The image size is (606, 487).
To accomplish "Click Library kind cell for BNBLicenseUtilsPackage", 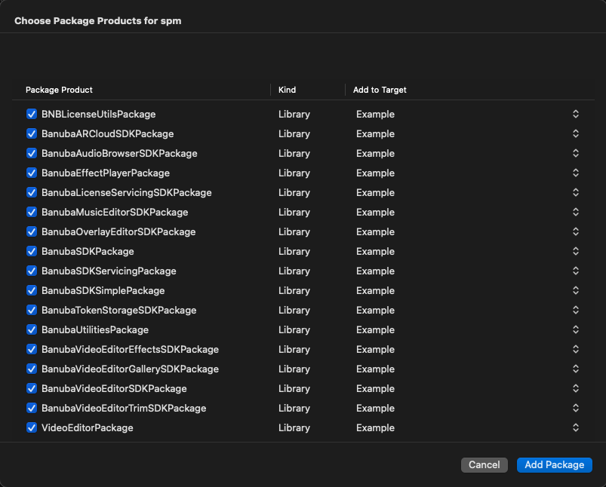I will pyautogui.click(x=294, y=115).
